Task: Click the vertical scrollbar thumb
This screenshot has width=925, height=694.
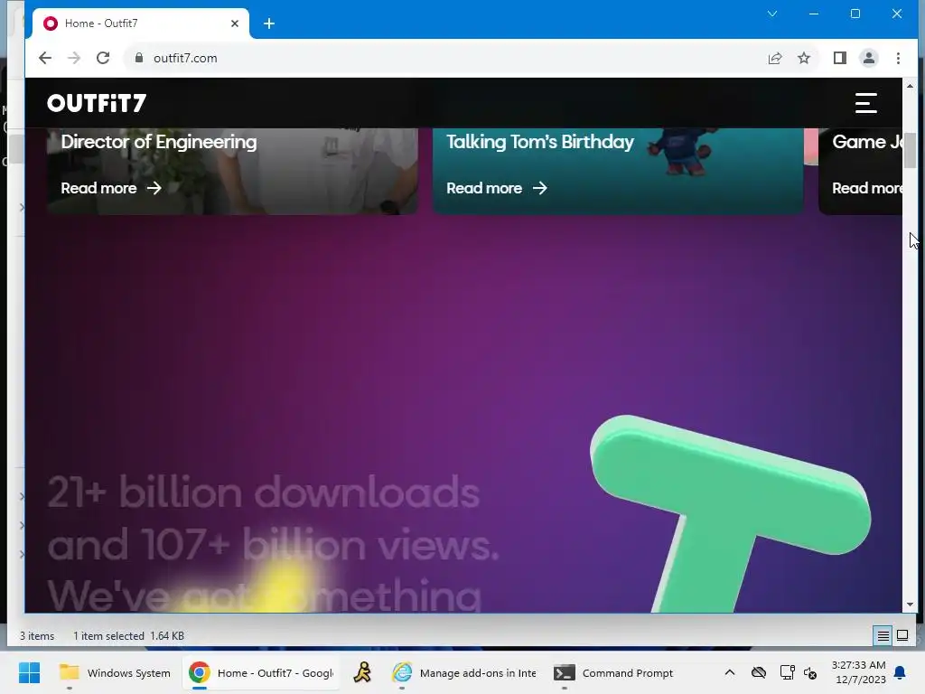Action: (910, 150)
